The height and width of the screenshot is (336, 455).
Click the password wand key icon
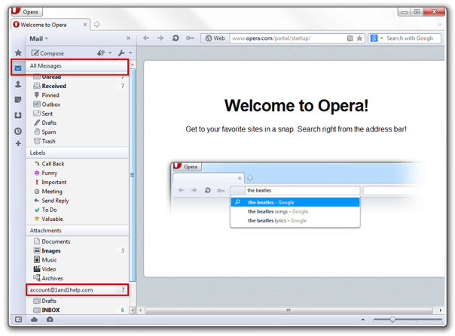(x=190, y=38)
